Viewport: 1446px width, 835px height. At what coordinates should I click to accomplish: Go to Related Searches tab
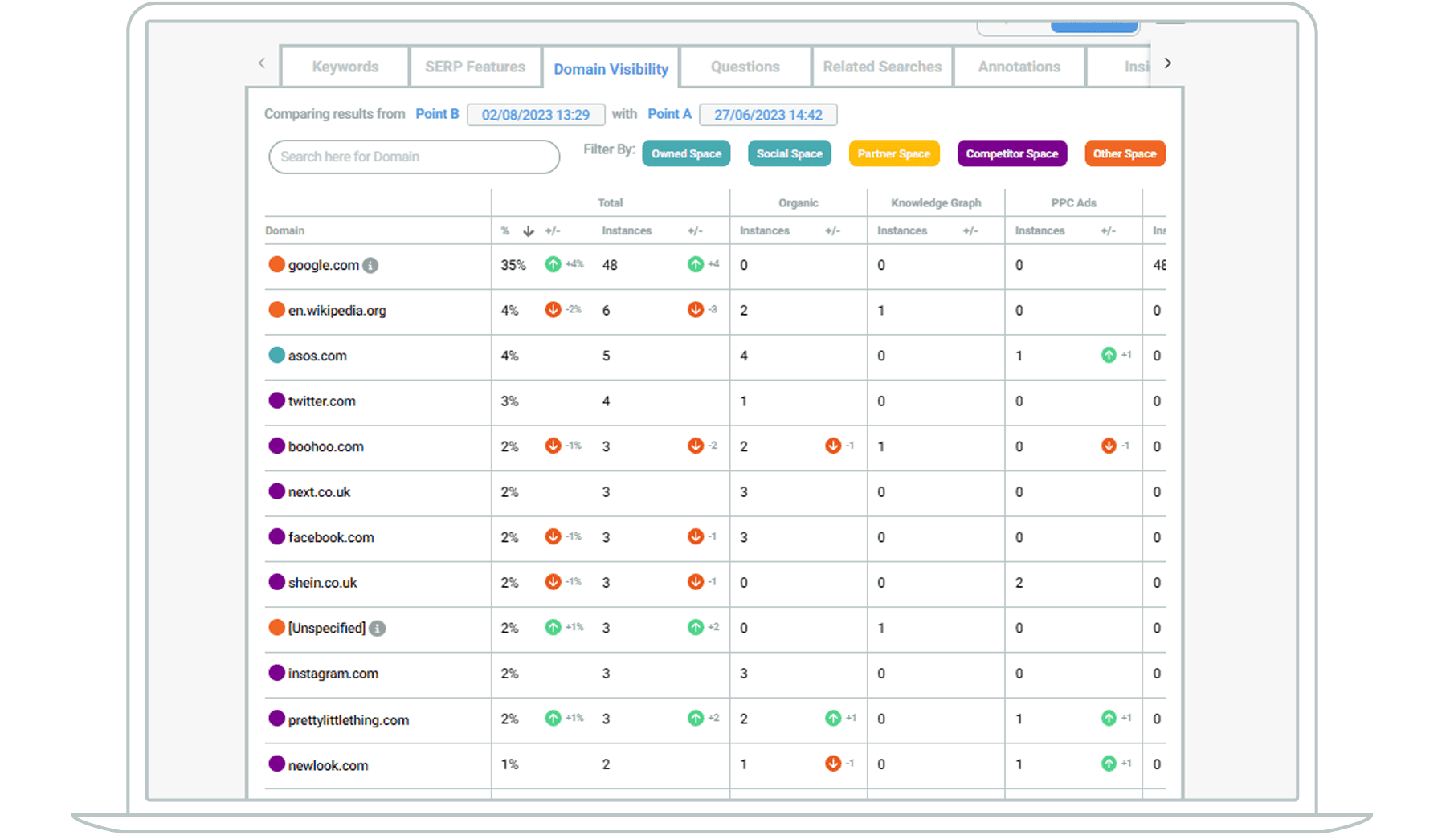click(882, 67)
